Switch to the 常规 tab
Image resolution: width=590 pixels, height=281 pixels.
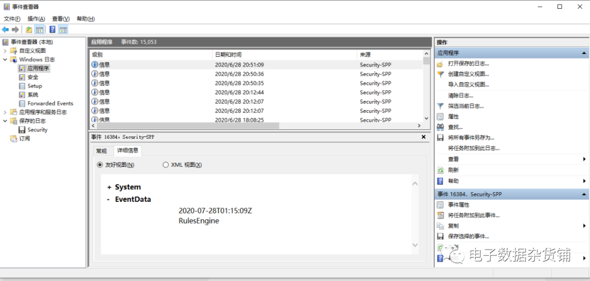[102, 151]
